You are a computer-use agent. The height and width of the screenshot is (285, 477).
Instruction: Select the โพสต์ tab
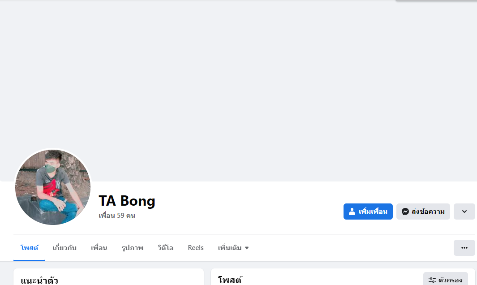30,248
